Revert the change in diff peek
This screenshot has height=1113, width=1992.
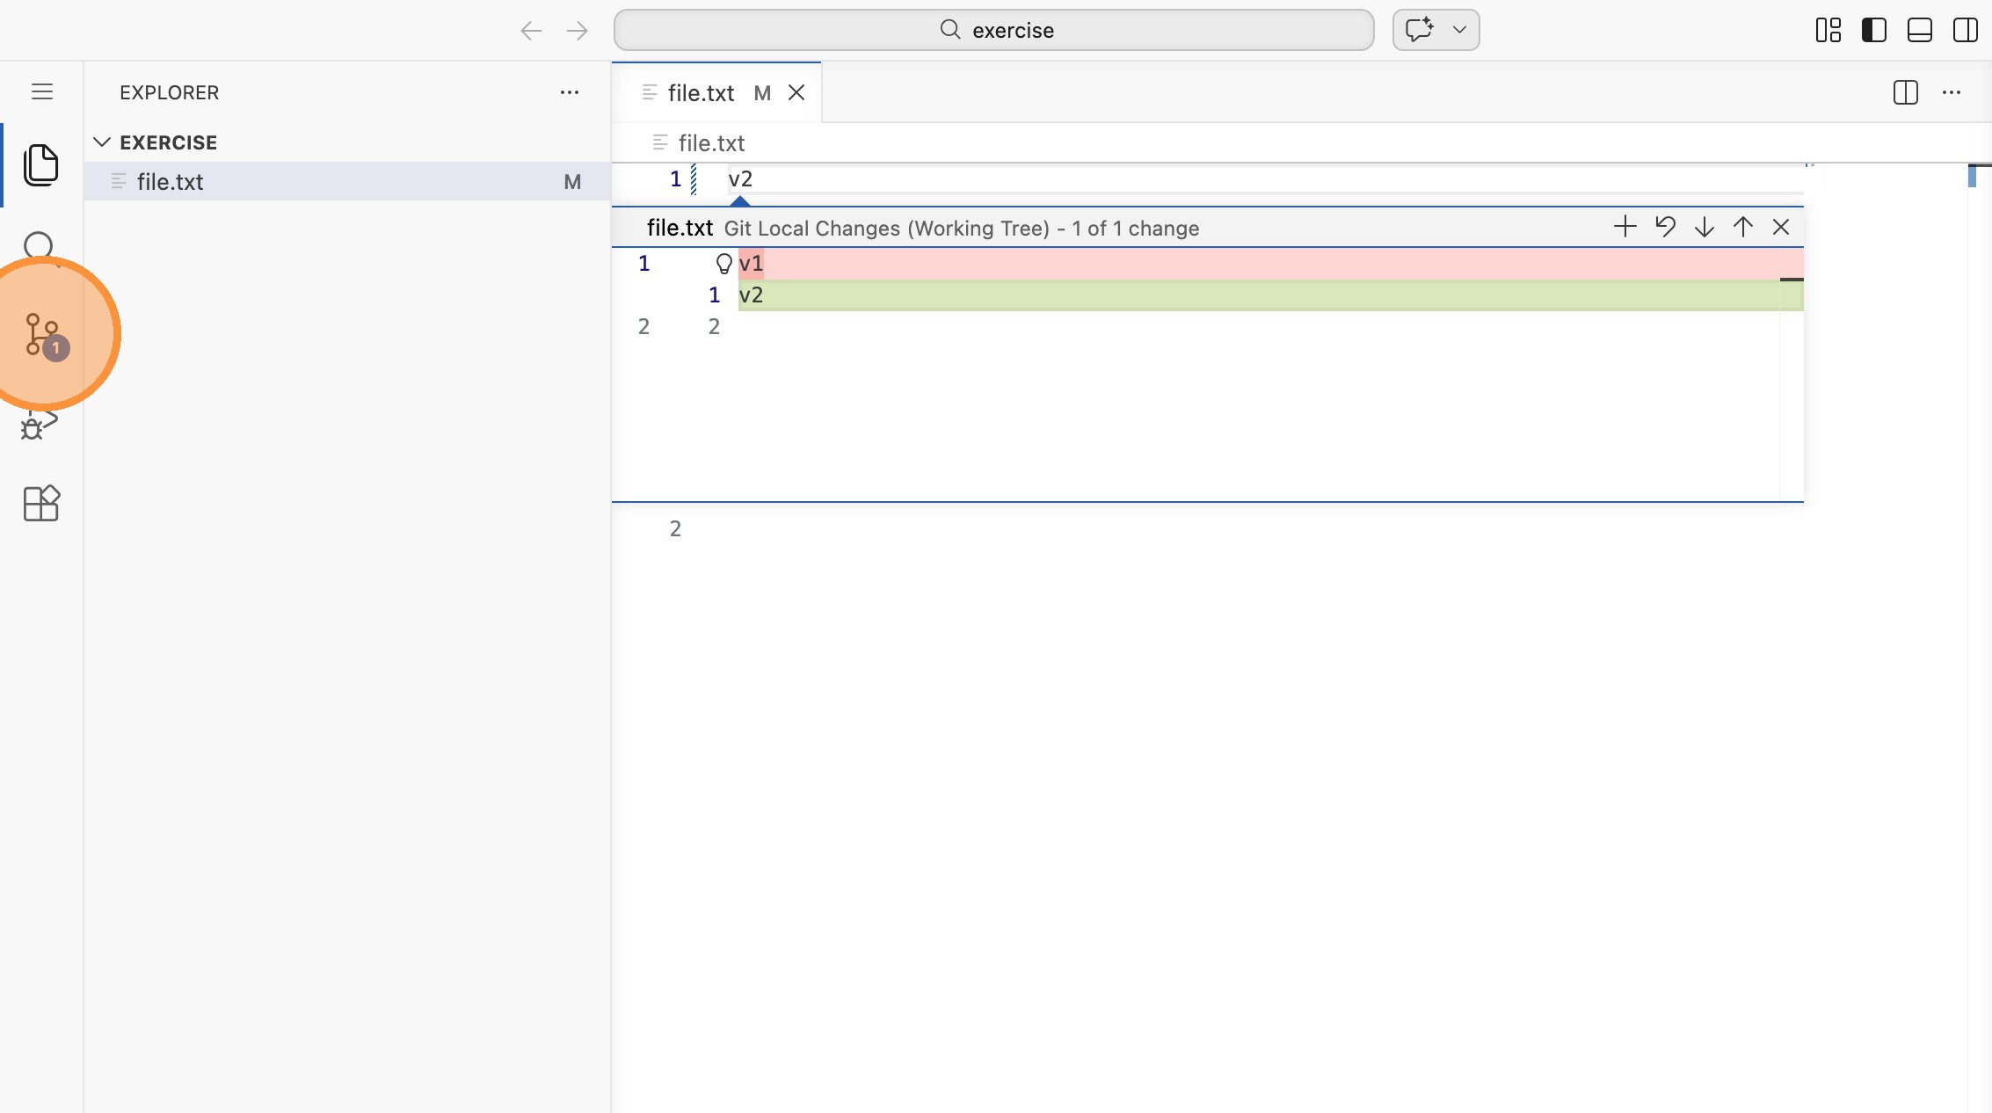(x=1664, y=227)
